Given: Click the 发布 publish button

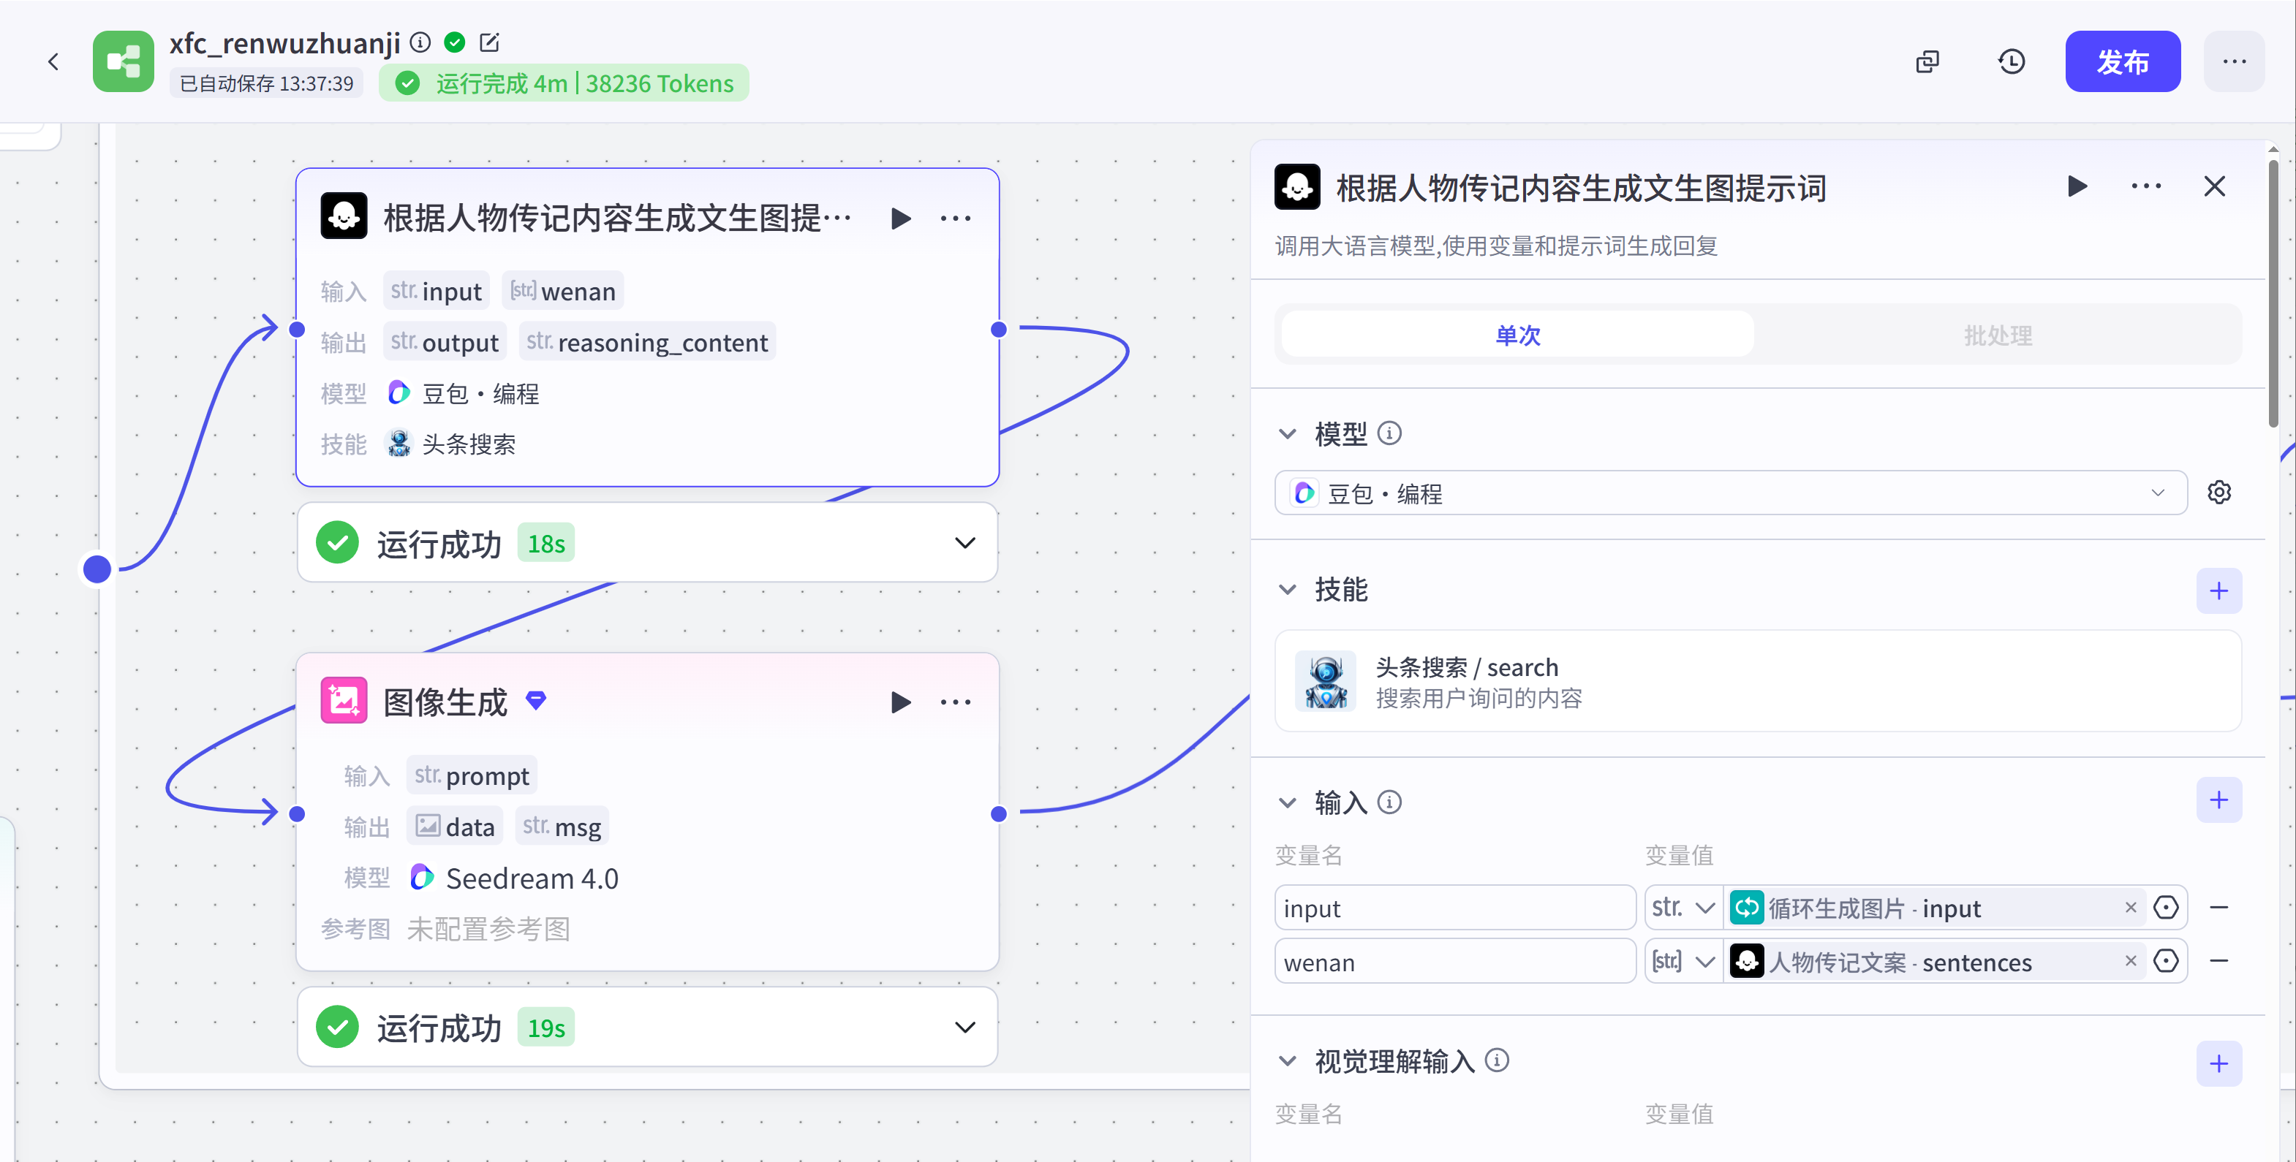Looking at the screenshot, I should [2122, 61].
